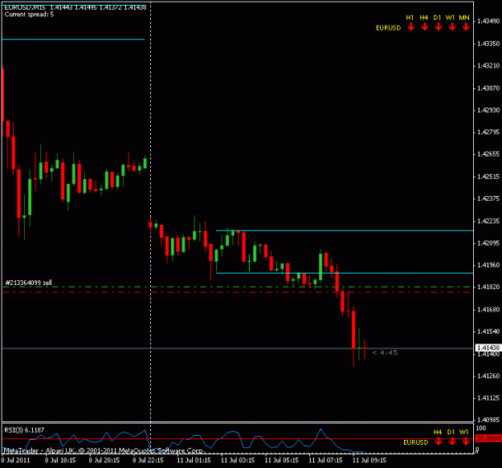Click the '< 4:45' candle timer label
The image size is (502, 468).
point(385,352)
